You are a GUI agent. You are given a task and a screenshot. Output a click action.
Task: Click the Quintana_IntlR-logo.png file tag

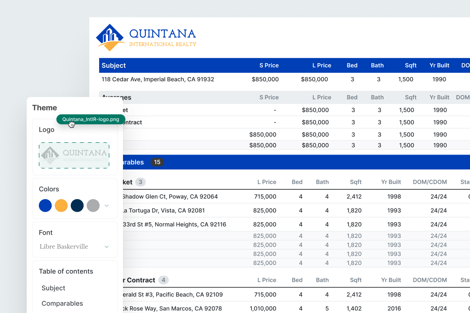(x=90, y=119)
